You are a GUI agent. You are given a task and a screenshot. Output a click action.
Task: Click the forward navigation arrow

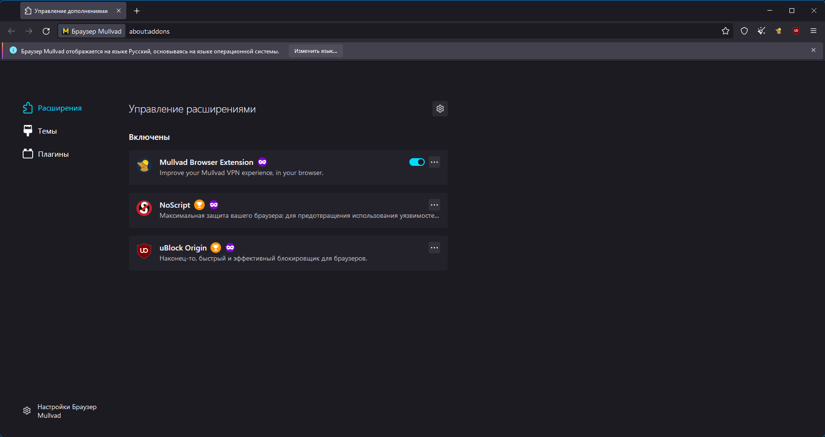tap(29, 31)
